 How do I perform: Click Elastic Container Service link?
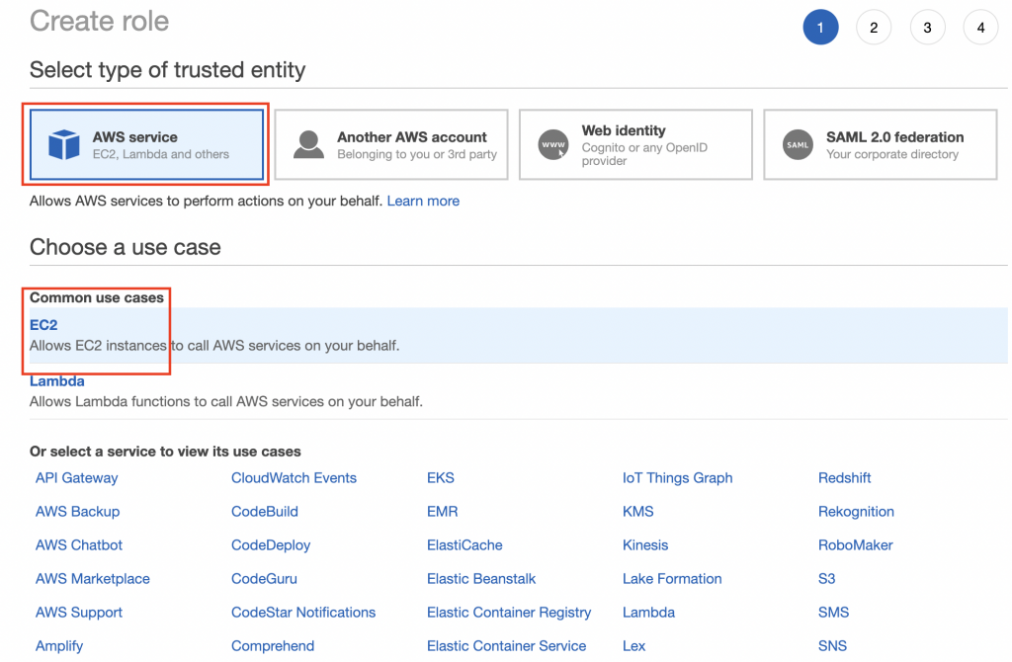click(x=507, y=646)
